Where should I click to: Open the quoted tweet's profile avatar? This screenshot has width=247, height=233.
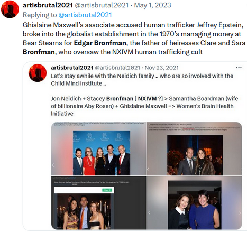tap(38, 73)
